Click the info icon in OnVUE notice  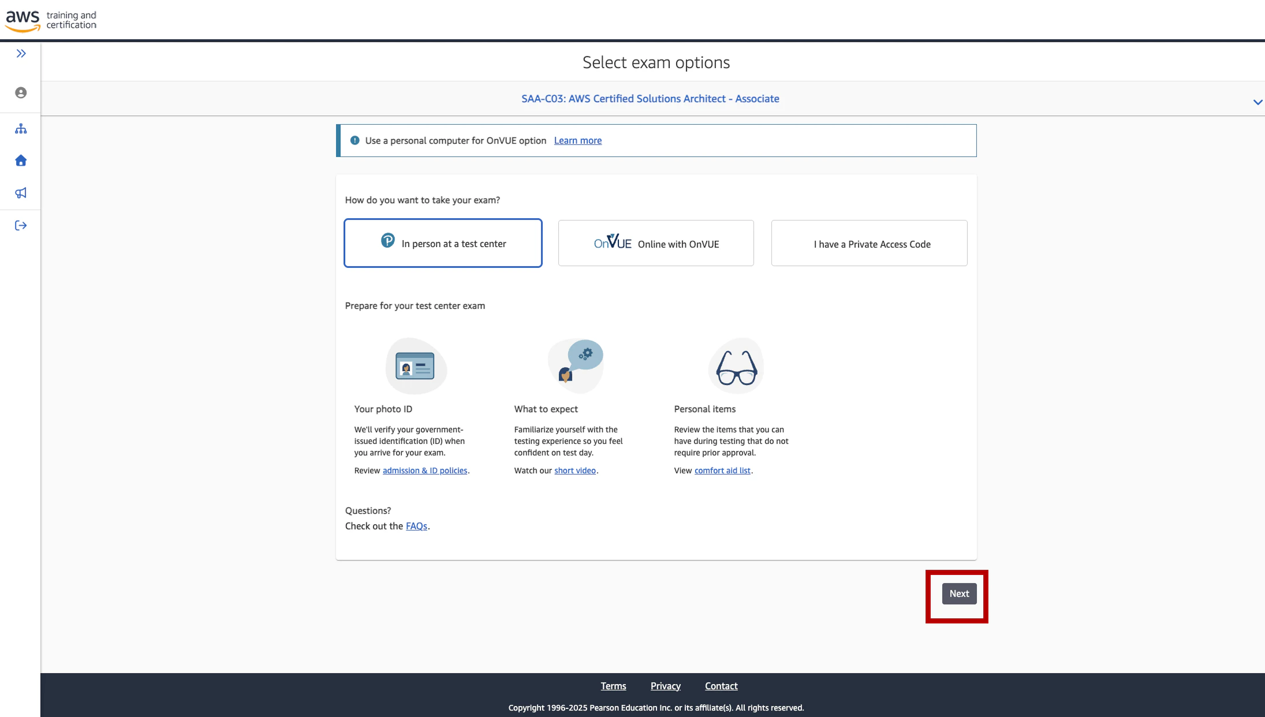point(355,140)
